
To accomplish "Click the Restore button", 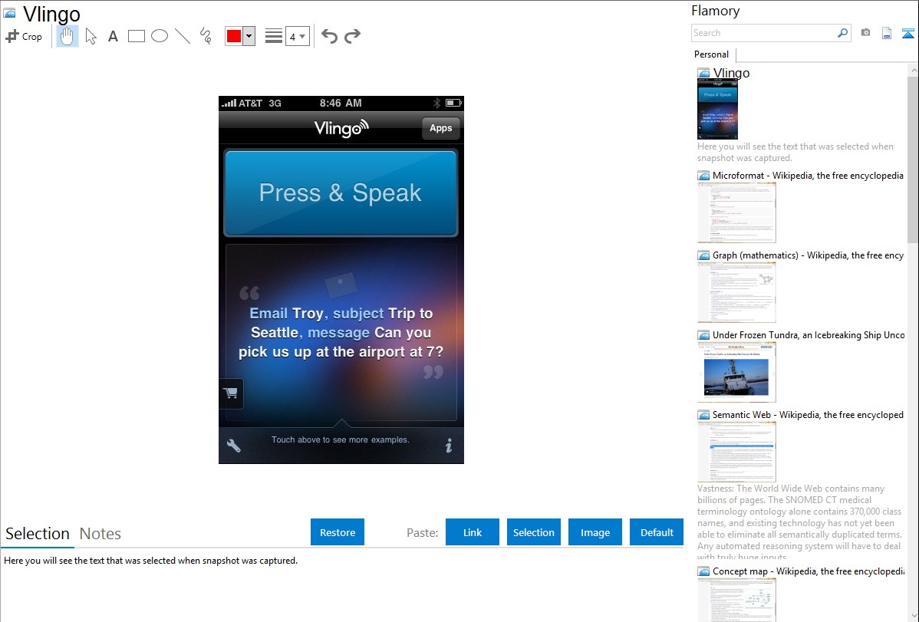I will 338,532.
